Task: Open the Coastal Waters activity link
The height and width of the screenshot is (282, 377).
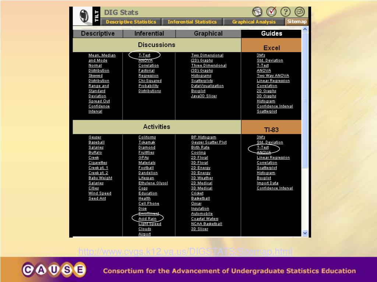Action: click(x=205, y=219)
